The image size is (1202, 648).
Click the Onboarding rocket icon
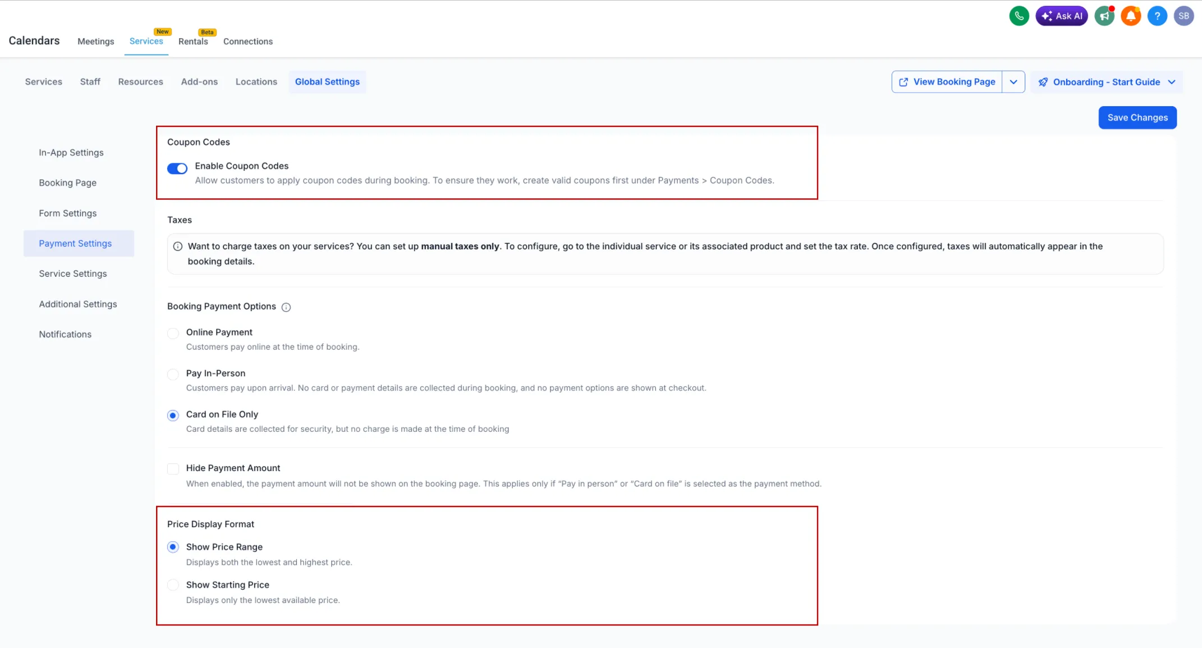(x=1043, y=82)
